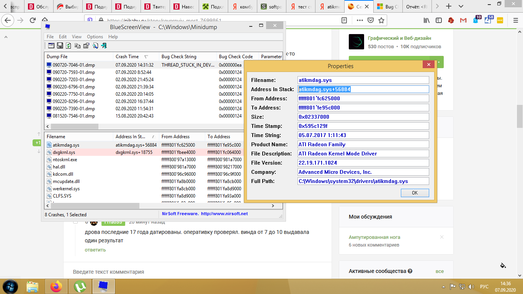Open the View menu in BlueScreenView
Screen dimensions: 523x294
77,37
